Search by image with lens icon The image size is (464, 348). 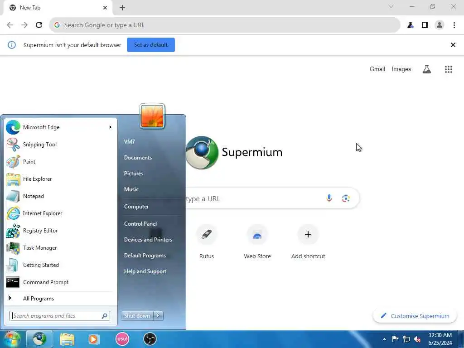point(346,198)
